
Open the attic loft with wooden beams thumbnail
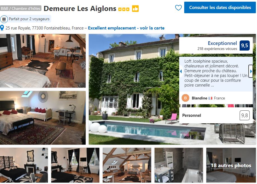[127, 165]
